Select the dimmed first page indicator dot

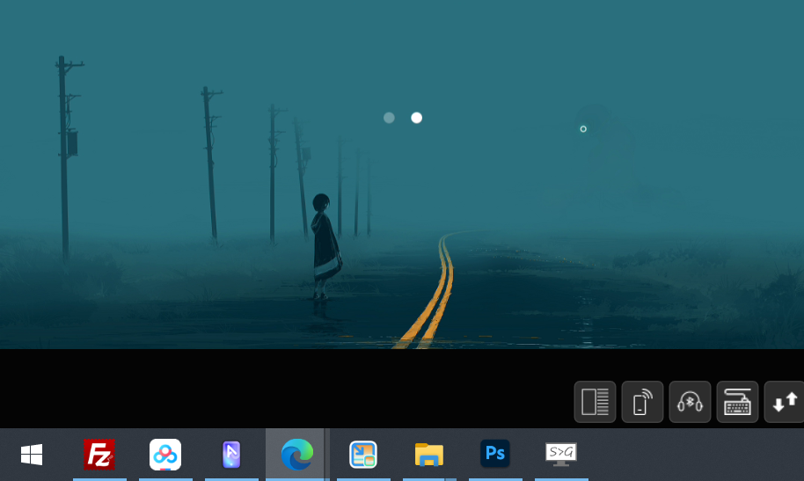point(389,118)
